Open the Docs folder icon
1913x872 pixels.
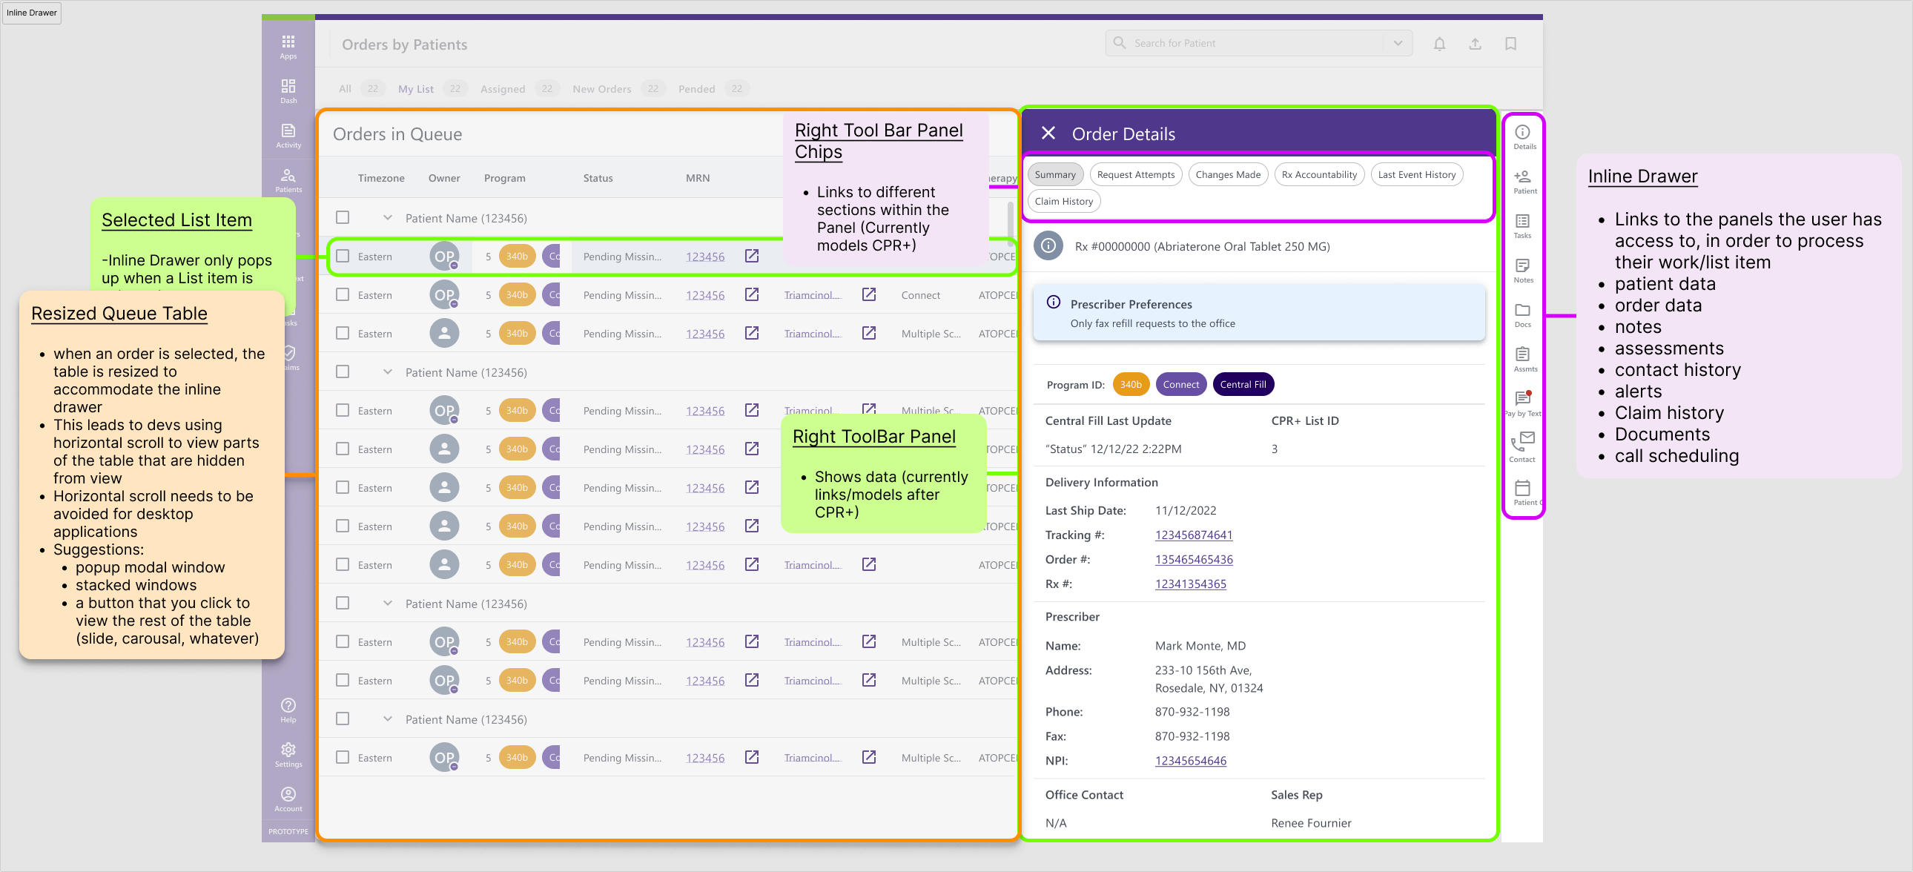1522,314
